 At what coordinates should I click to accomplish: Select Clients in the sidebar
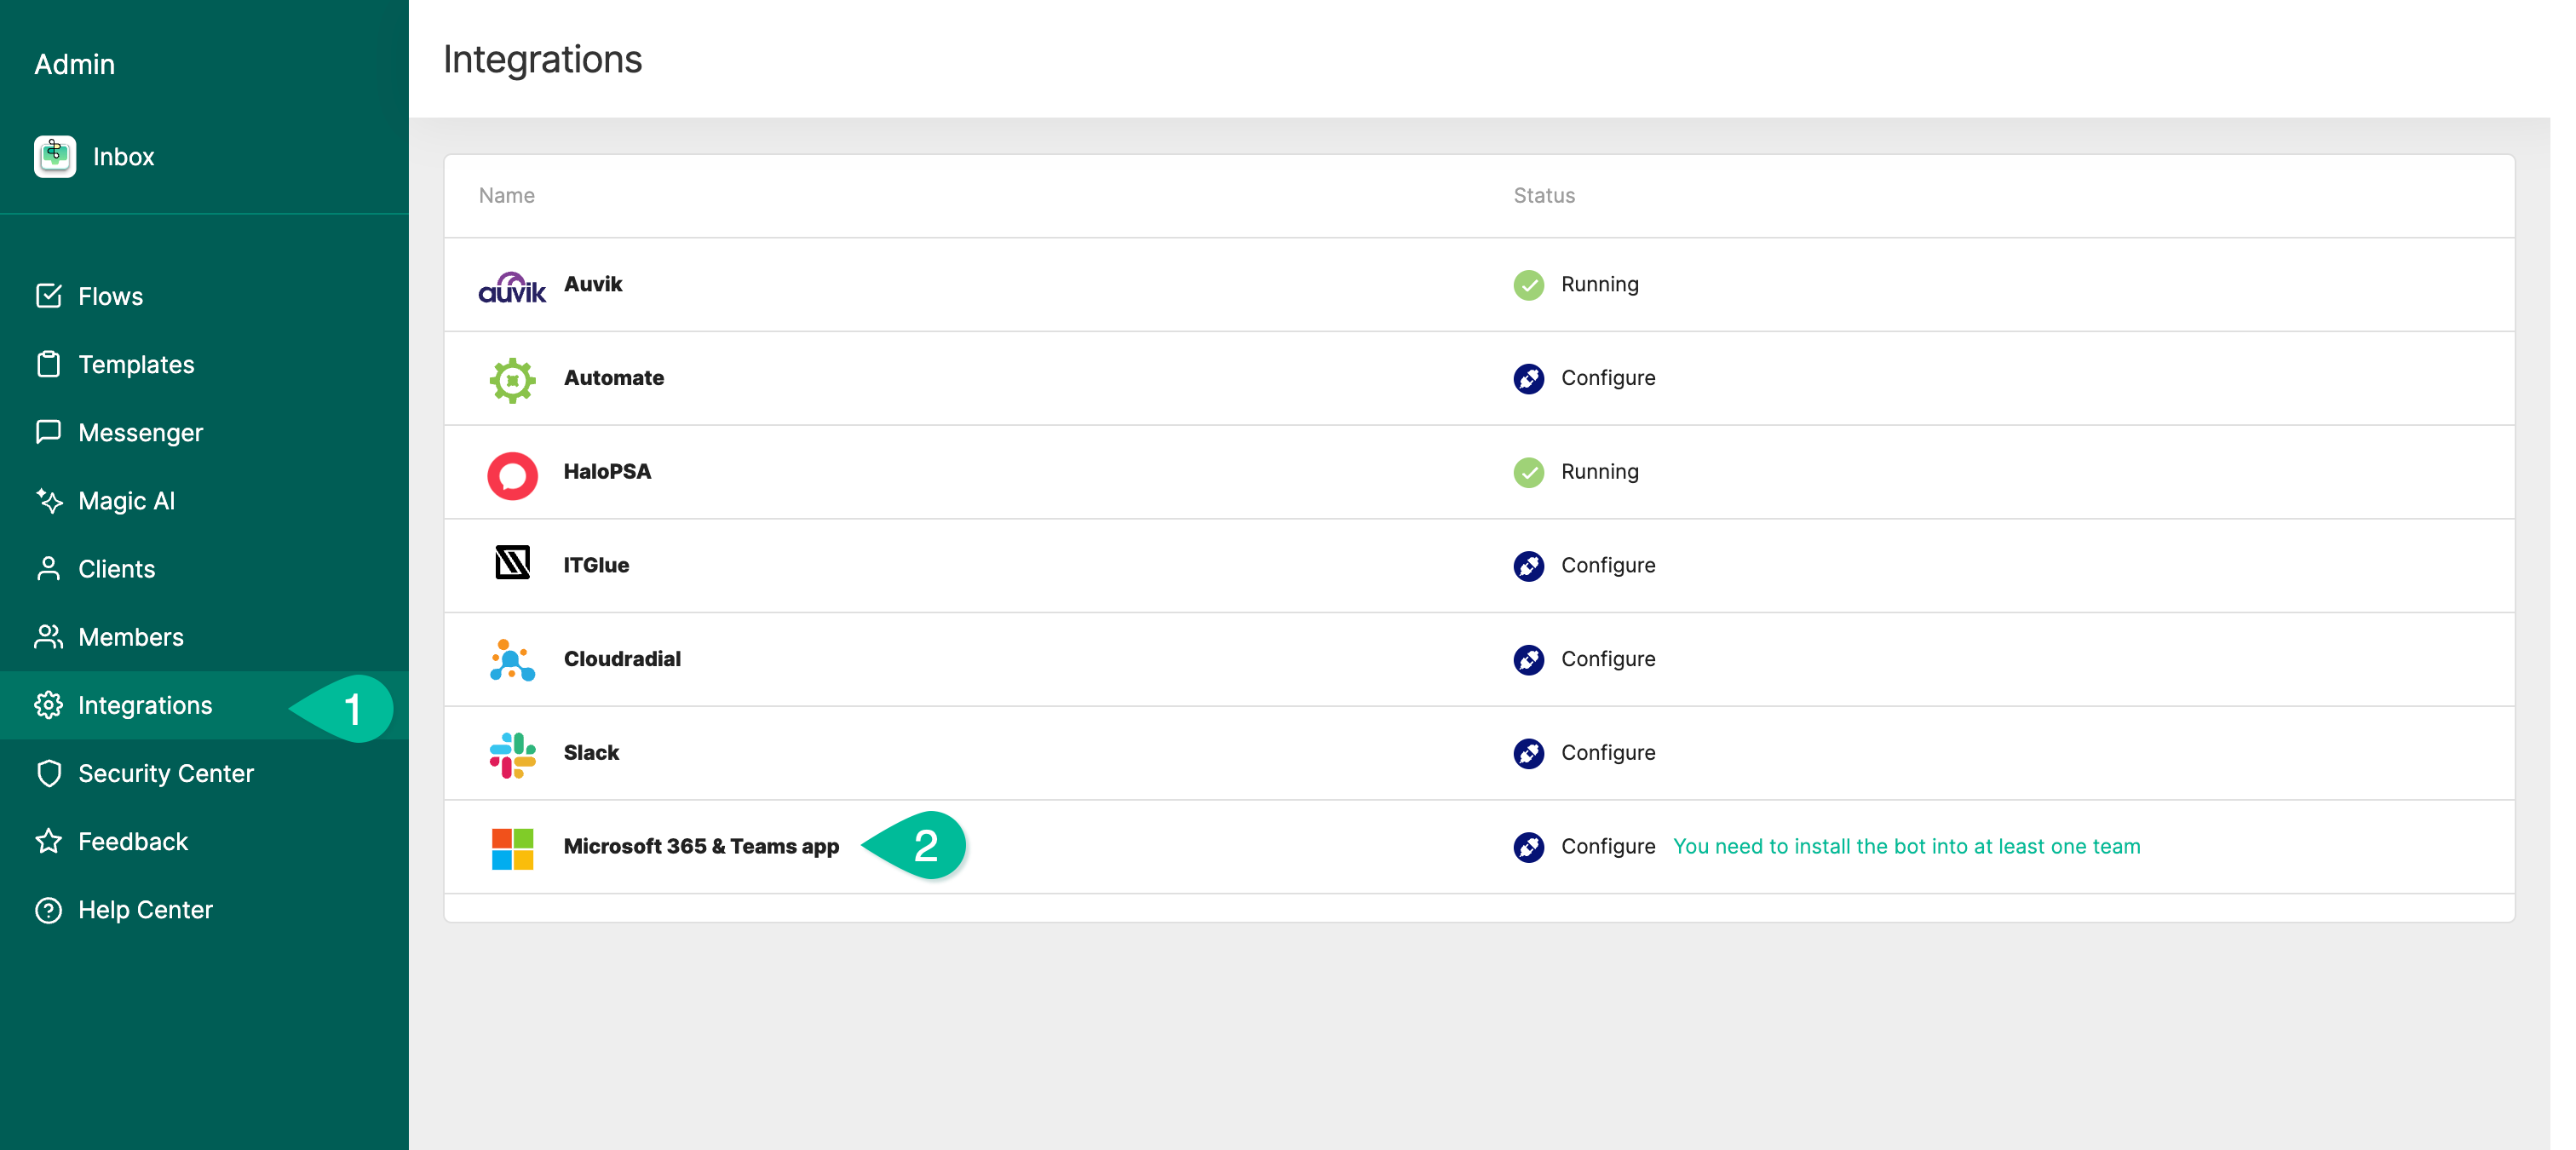click(116, 568)
